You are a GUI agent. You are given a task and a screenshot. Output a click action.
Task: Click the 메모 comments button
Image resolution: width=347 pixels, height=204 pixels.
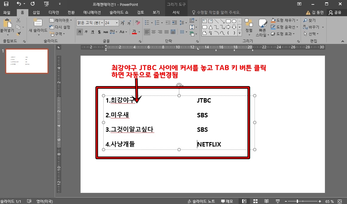[227, 201]
